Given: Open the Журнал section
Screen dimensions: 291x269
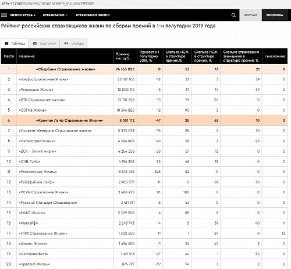Looking at the screenshot, I should tap(250, 15).
